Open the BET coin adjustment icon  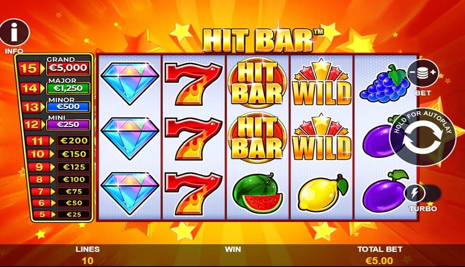coord(423,73)
